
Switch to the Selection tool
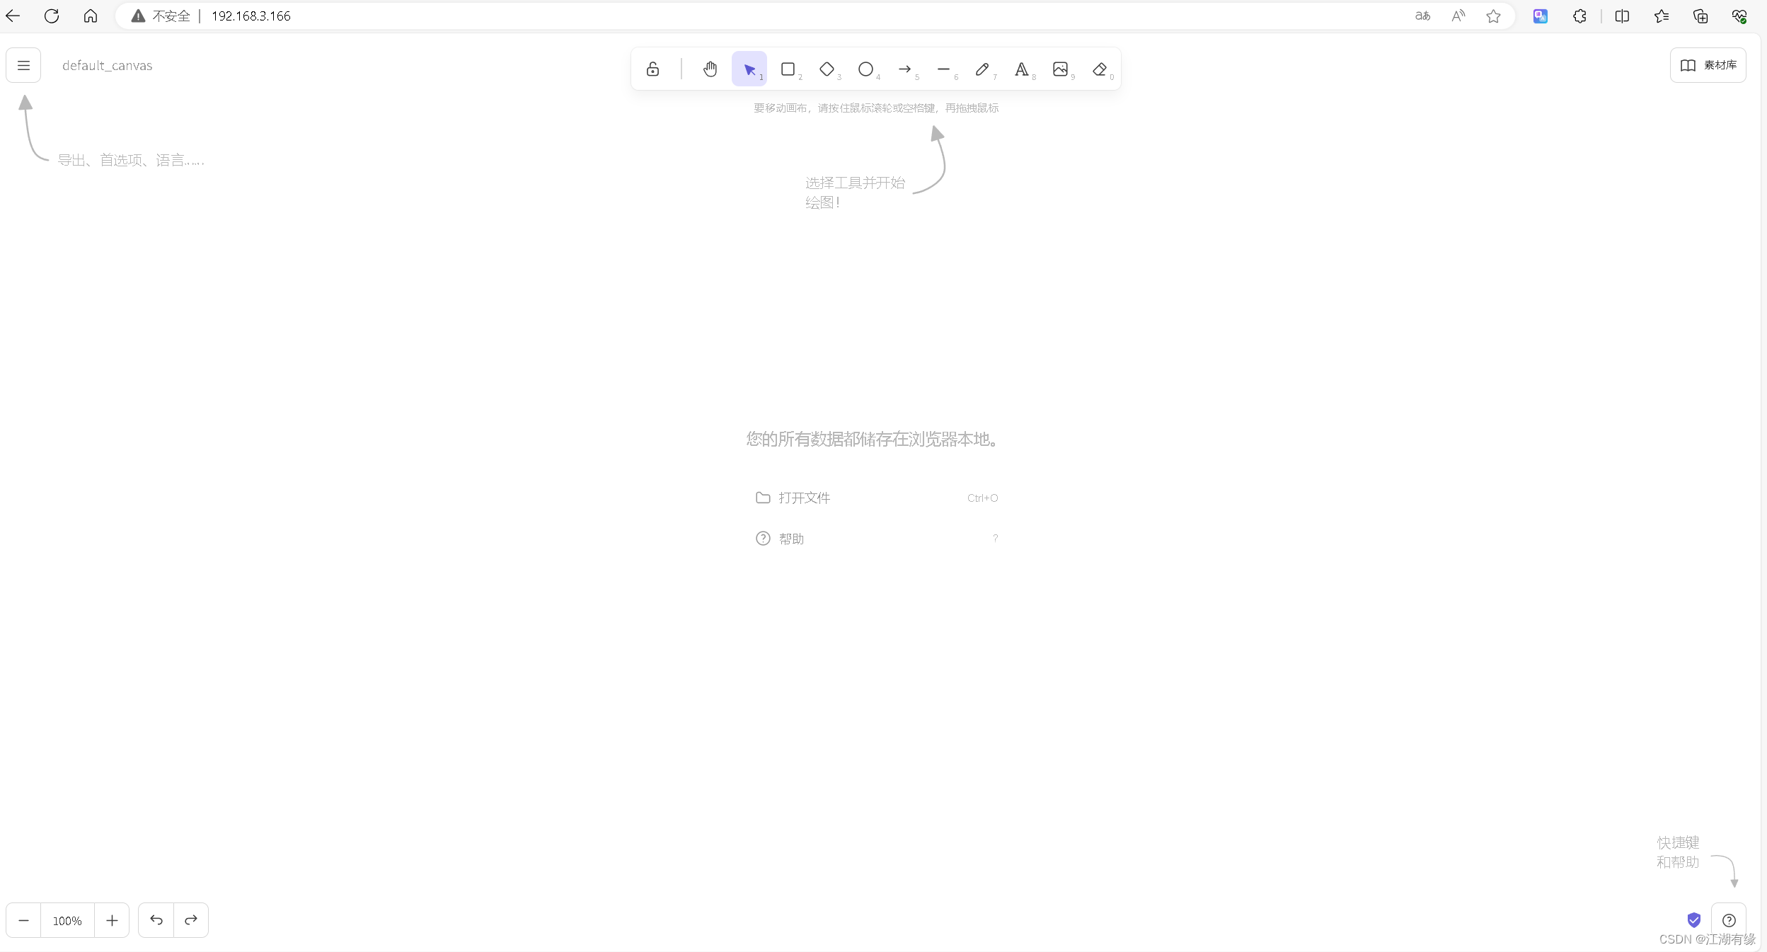point(749,69)
